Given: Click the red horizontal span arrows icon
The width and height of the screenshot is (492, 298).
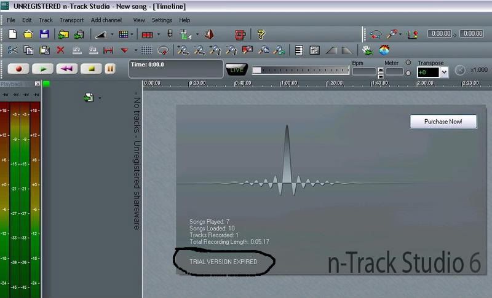Looking at the screenshot, I should click(x=108, y=50).
